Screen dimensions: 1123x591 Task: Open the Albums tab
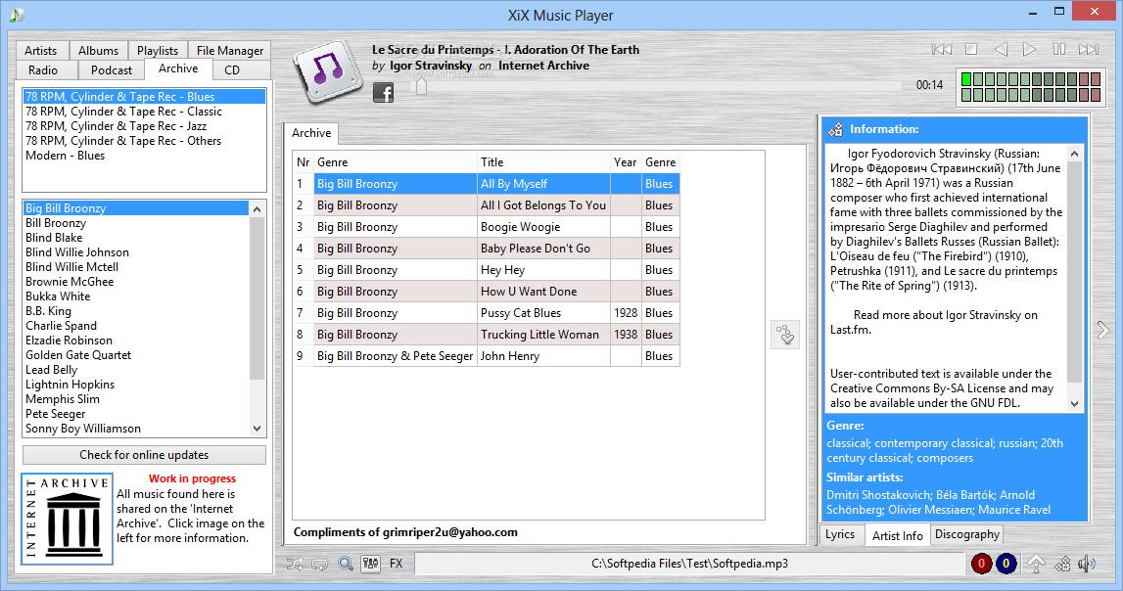click(x=98, y=51)
